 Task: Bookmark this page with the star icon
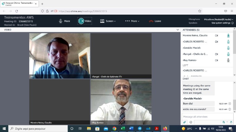coord(200,11)
